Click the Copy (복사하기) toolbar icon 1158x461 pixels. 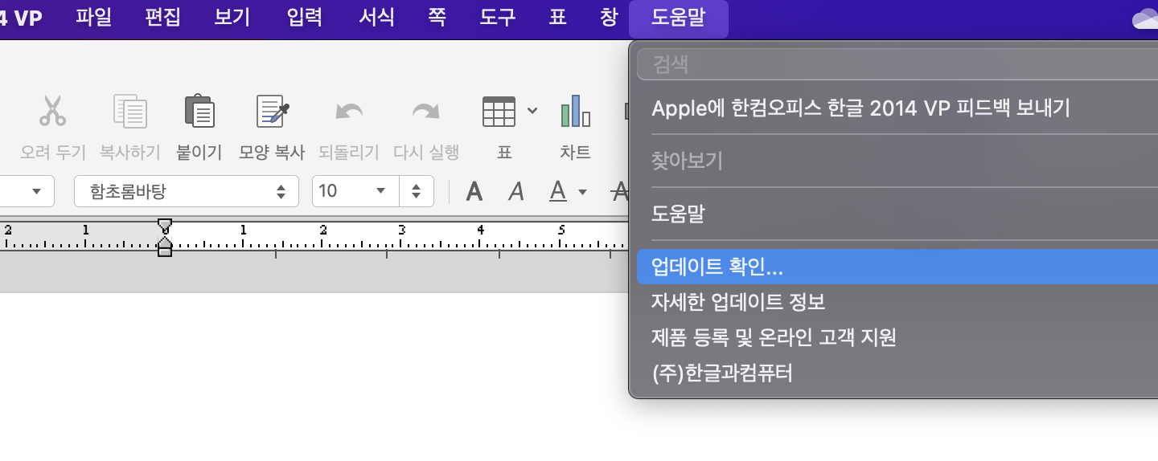pyautogui.click(x=129, y=112)
